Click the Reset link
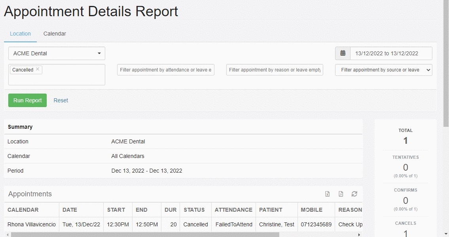This screenshot has height=237, width=449. (61, 100)
